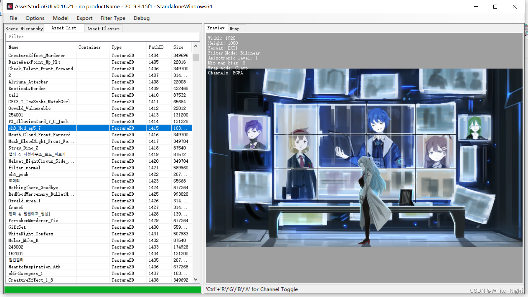Select the DanteWeakPoint_Hp_Hit asset
The width and height of the screenshot is (528, 297).
(100, 62)
